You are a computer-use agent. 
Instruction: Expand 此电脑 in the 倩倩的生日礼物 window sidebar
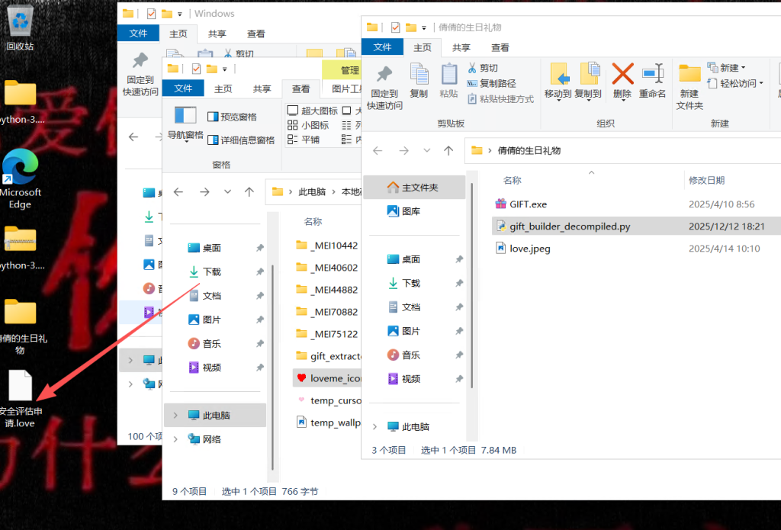(x=374, y=427)
